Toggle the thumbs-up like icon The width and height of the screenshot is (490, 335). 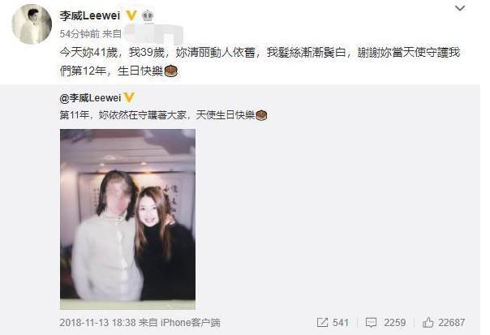[x=428, y=322]
